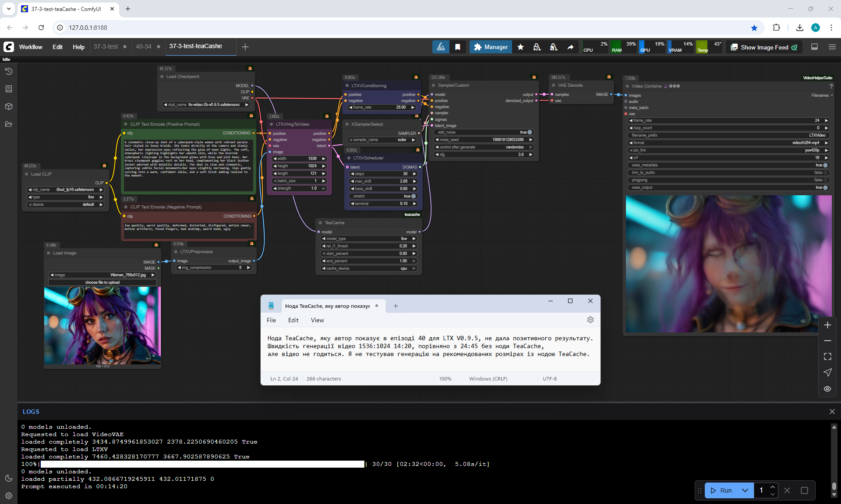Switch to the 40-34 workflow tab
841x504 pixels.
click(x=143, y=46)
